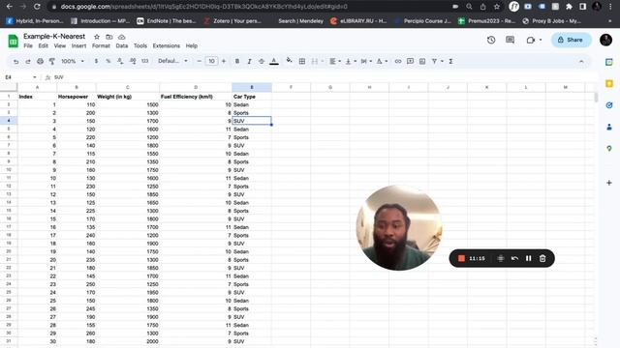Format as currency
This screenshot has height=348, width=620.
point(96,62)
